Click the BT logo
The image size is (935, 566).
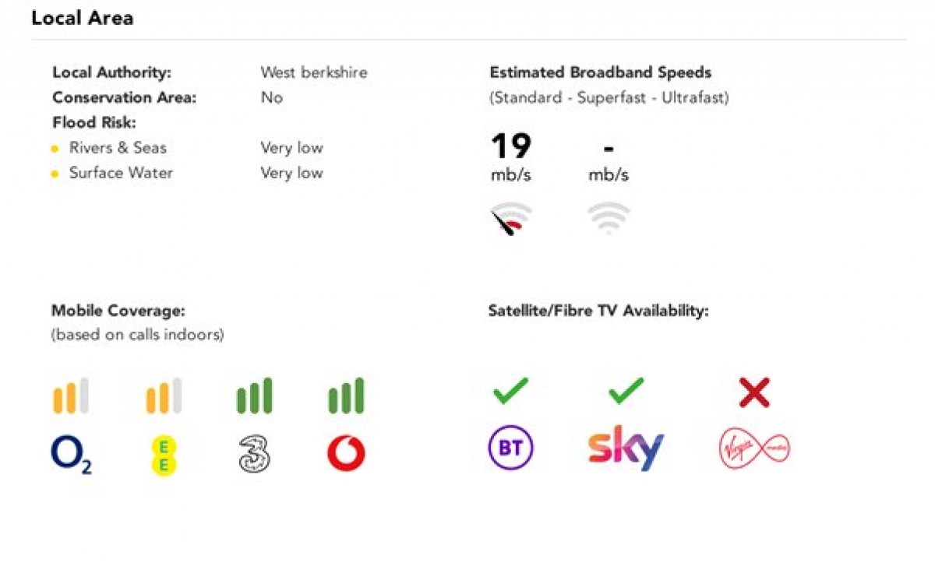[x=511, y=449]
